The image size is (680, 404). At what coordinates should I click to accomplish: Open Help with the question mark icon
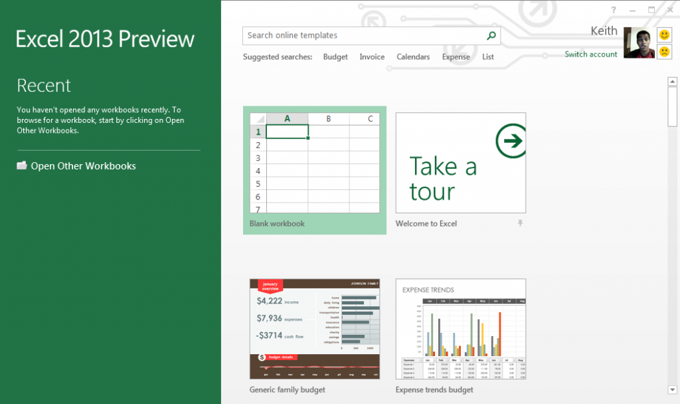point(613,9)
